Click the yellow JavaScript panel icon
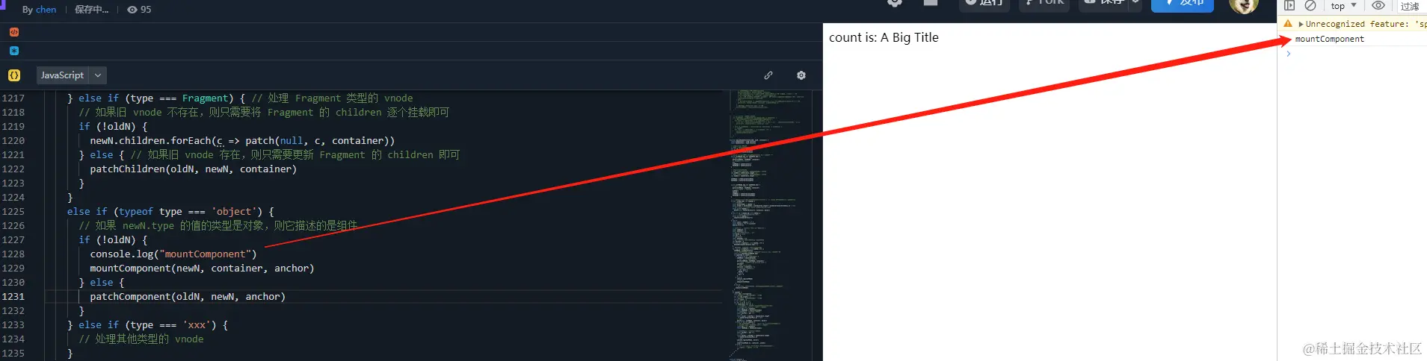Screen dimensions: 1427x361 point(14,75)
